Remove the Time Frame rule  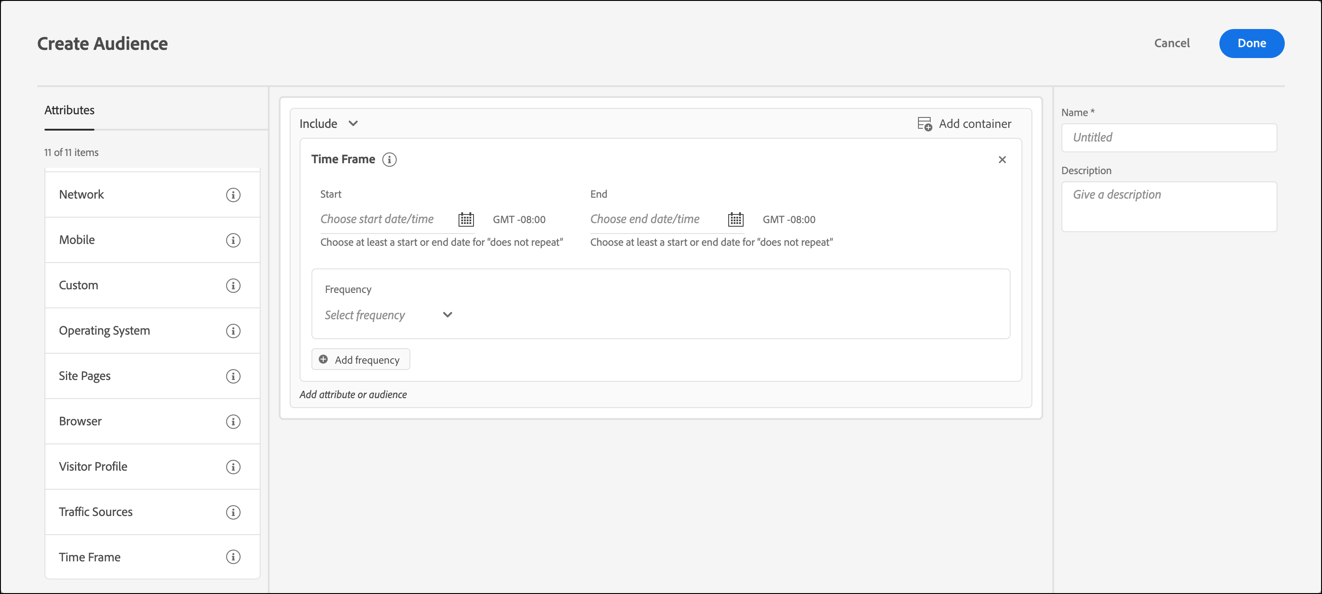(1002, 160)
